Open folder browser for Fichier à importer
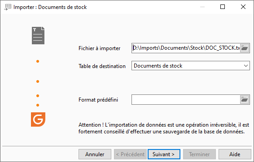The image size is (254, 162). (245, 48)
